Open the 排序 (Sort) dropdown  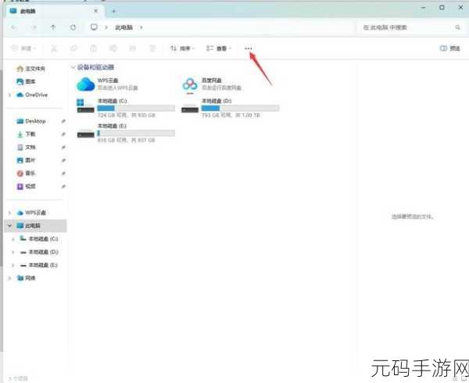182,48
